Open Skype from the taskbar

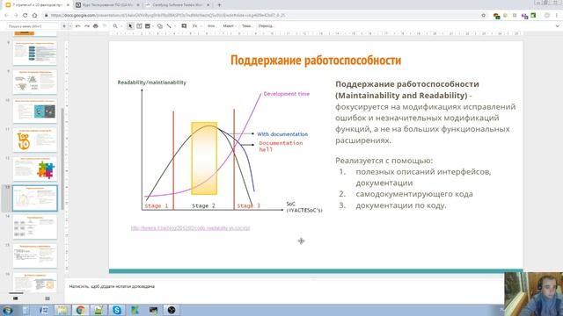pos(117,310)
